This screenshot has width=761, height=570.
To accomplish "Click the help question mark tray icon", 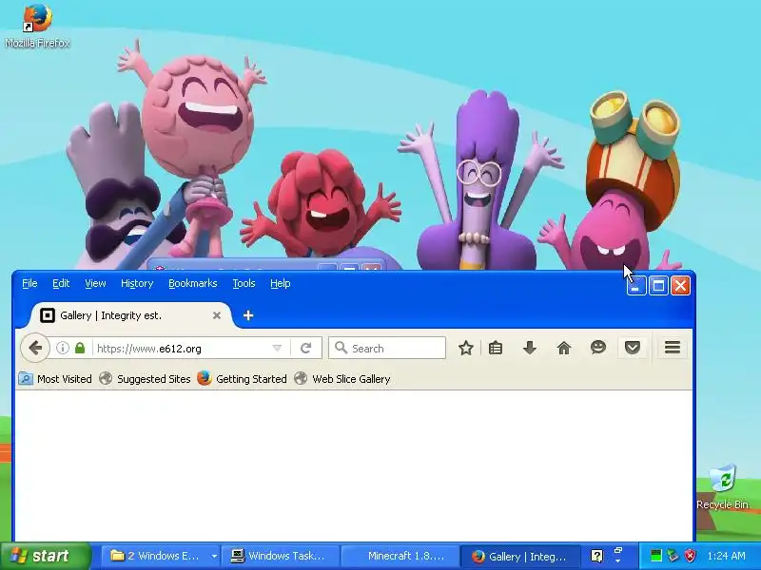I will (597, 556).
